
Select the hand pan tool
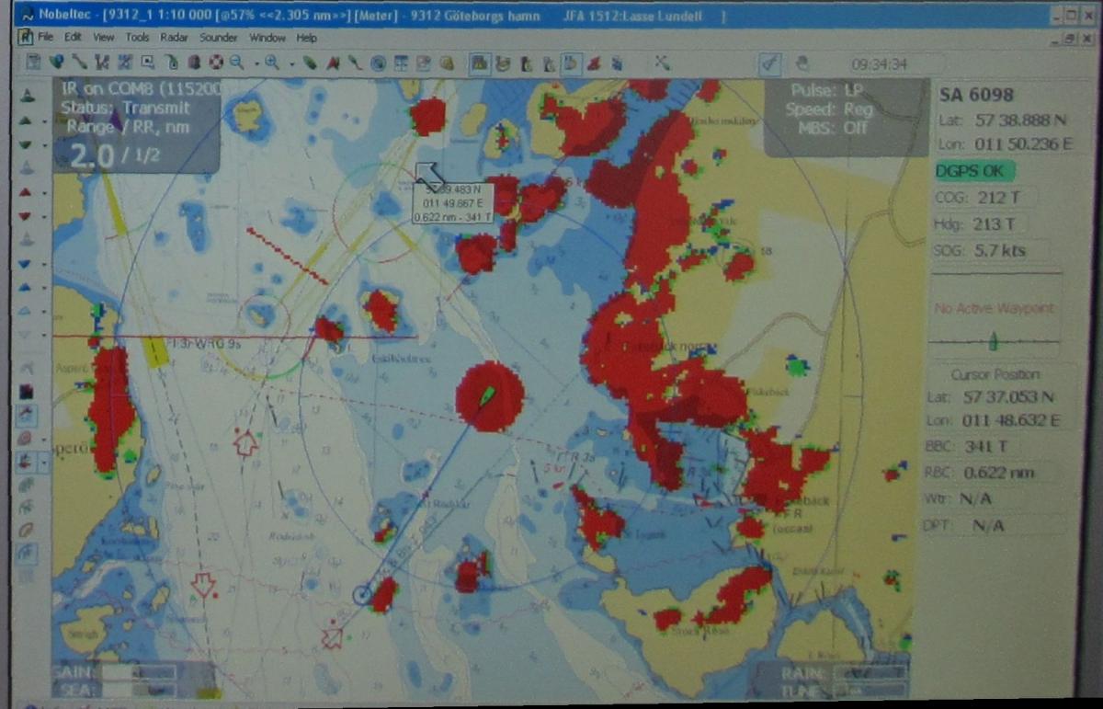tap(802, 63)
